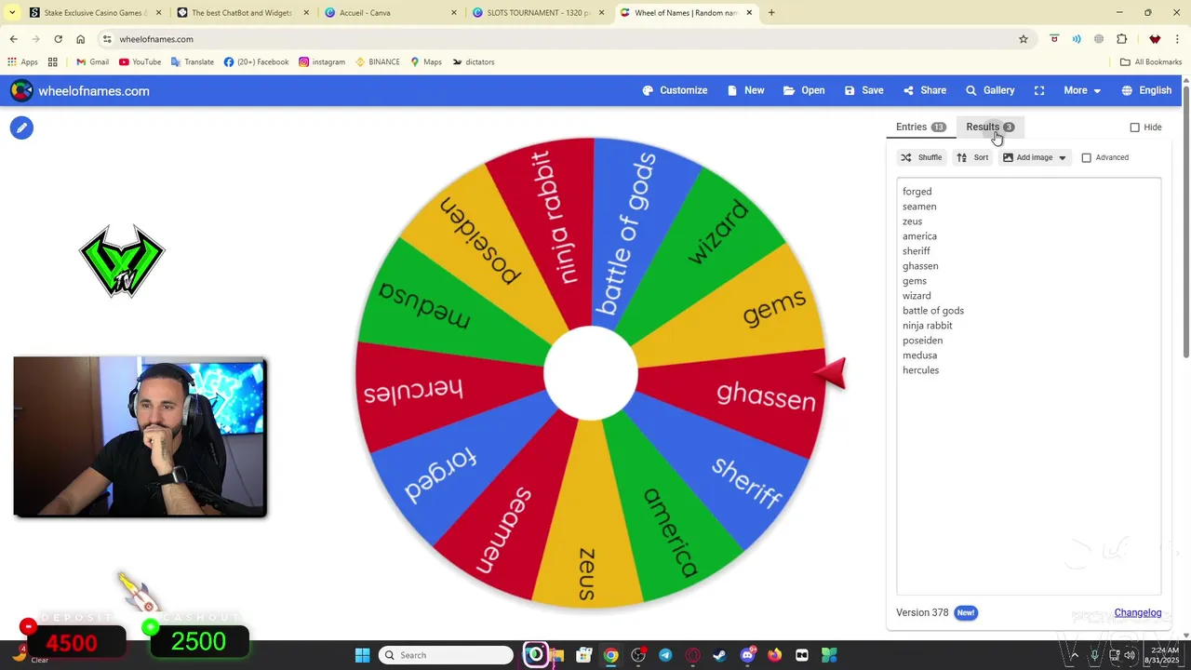Open the dictators bookmark

pos(474,62)
